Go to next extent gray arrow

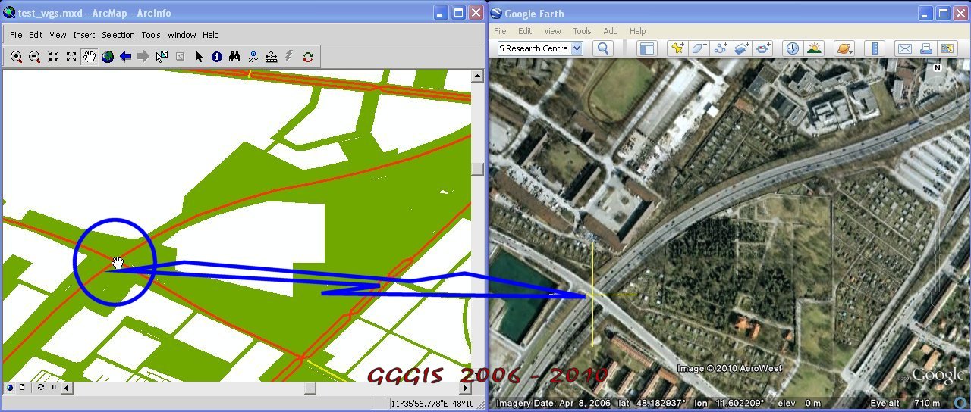tap(143, 57)
